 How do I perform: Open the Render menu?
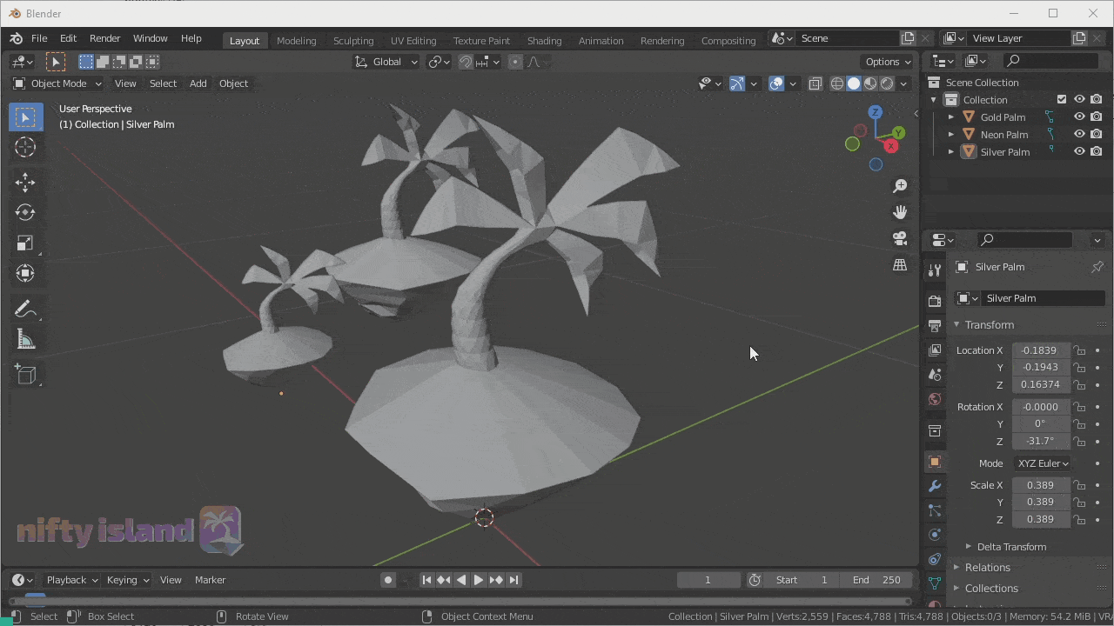tap(104, 38)
